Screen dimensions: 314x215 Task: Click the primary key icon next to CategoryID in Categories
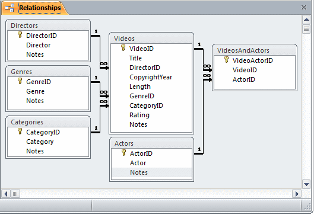pos(20,131)
